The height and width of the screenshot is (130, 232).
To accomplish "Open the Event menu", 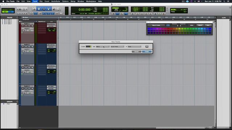I will tap(47, 1).
